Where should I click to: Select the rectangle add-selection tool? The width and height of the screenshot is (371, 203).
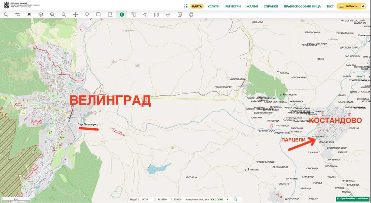pos(99,15)
